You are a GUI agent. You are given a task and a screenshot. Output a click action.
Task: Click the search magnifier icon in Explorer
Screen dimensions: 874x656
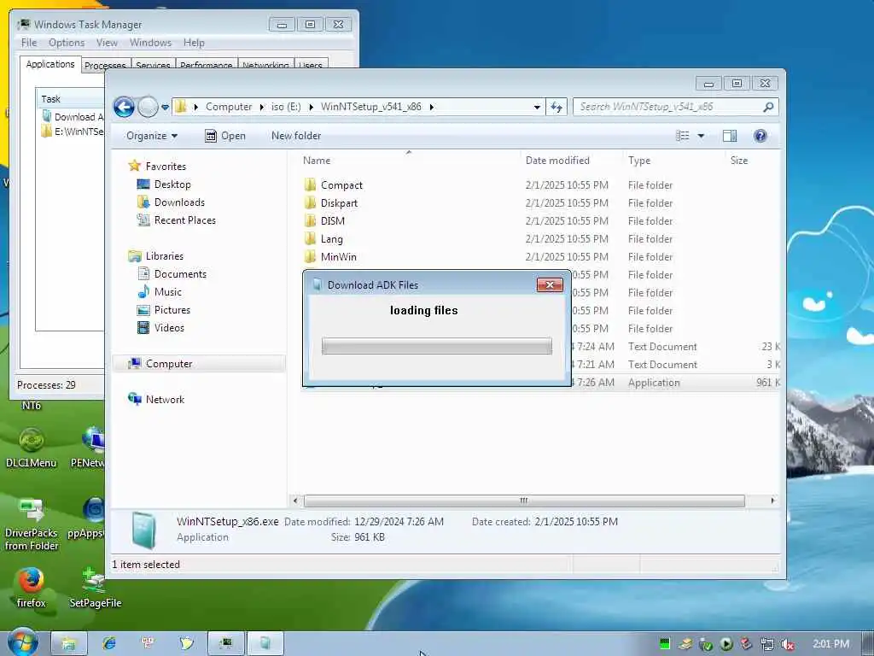pos(768,107)
